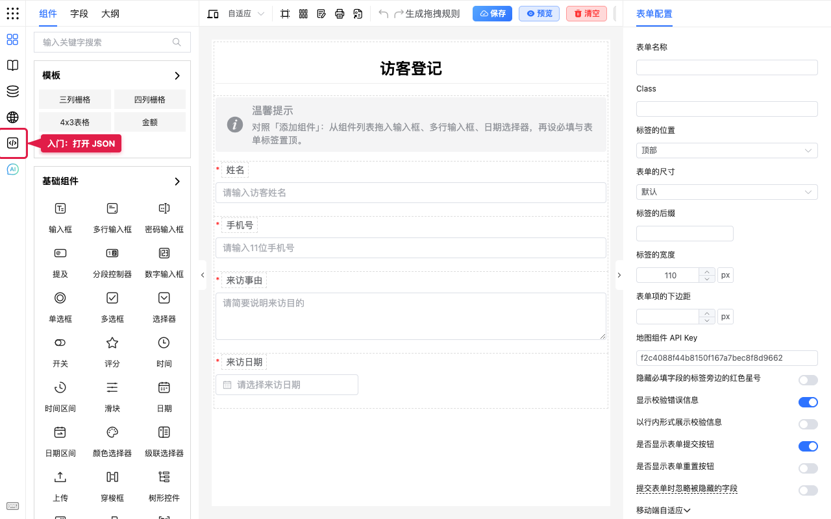Click the magnifier icon in the search box
The width and height of the screenshot is (831, 519).
177,42
